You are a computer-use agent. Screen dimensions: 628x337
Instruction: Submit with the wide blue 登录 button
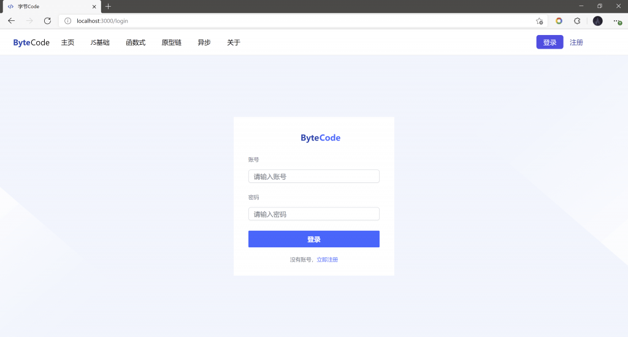[x=313, y=239]
